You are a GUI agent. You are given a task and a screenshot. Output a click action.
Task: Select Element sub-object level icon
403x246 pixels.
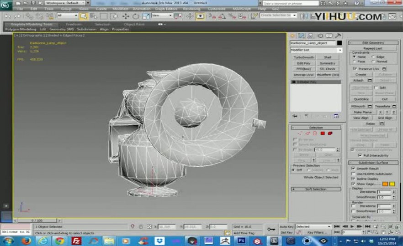click(330, 133)
